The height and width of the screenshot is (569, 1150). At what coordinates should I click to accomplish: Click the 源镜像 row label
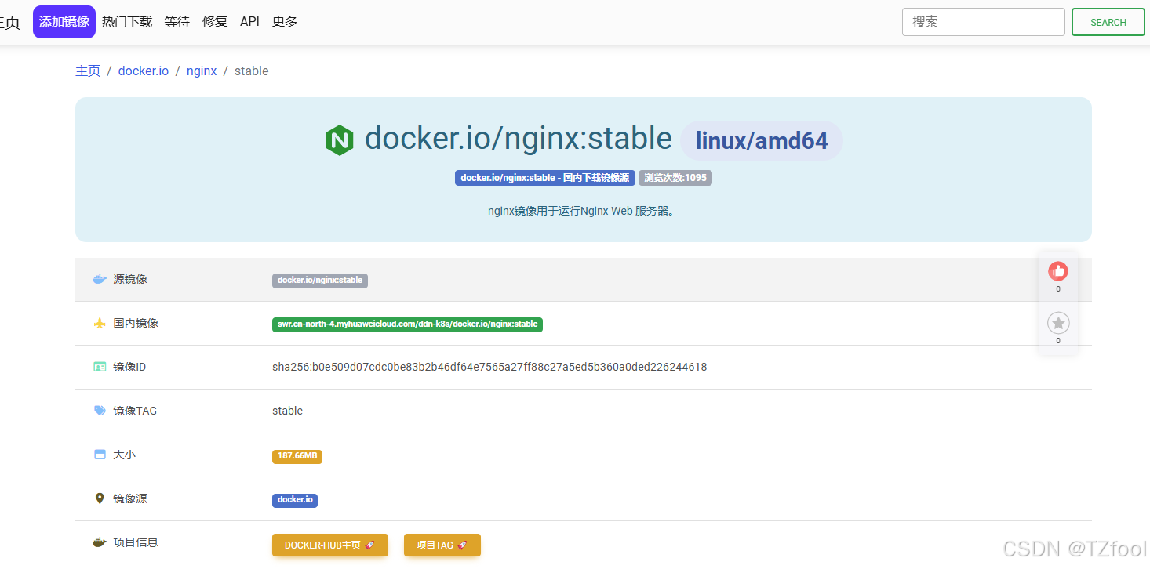pyautogui.click(x=130, y=279)
